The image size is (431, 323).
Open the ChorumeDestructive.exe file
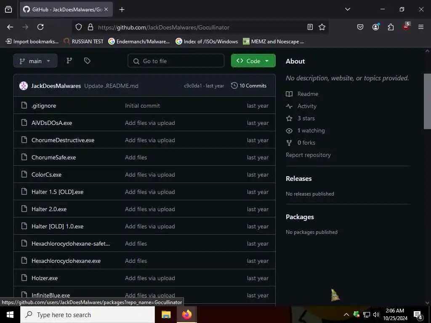63,140
